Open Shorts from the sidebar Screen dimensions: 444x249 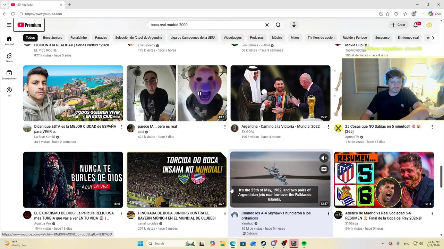pos(9,58)
